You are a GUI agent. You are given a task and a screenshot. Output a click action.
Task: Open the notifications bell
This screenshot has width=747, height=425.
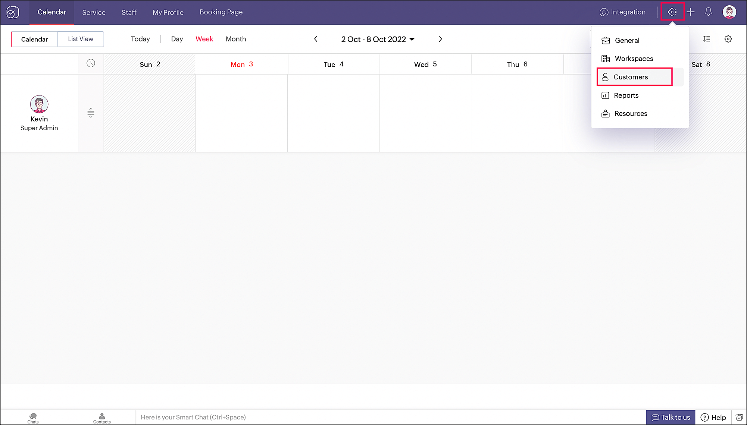tap(708, 12)
